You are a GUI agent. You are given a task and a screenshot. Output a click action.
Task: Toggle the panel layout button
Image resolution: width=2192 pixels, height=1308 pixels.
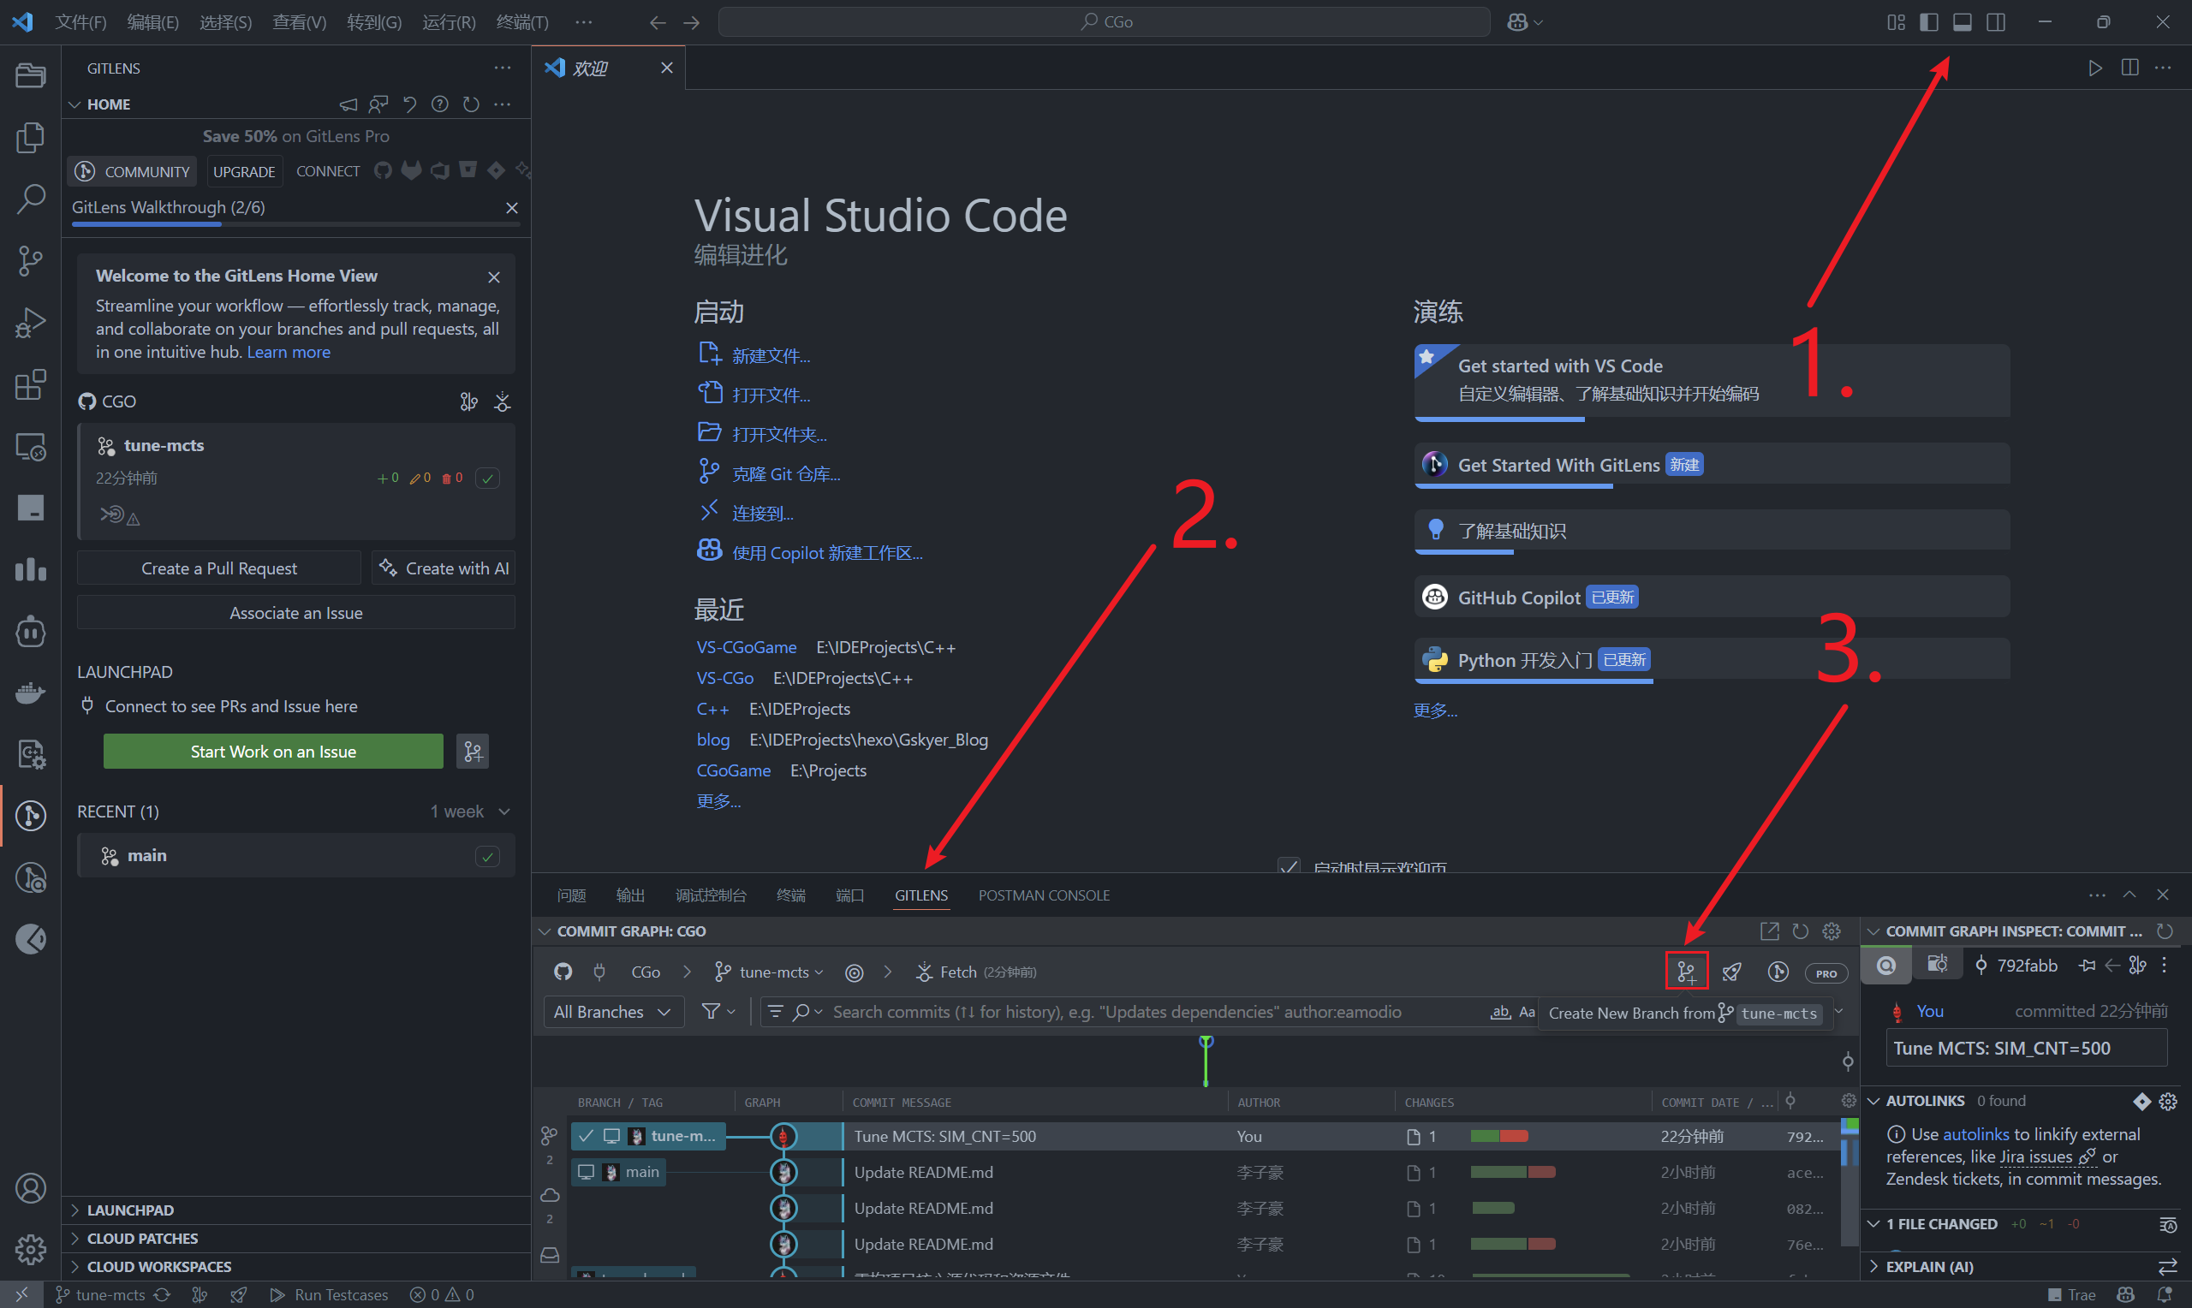[1963, 22]
